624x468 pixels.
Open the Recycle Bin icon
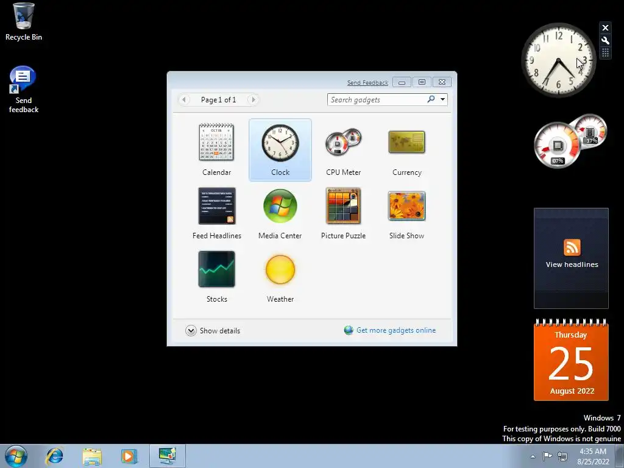click(x=24, y=22)
